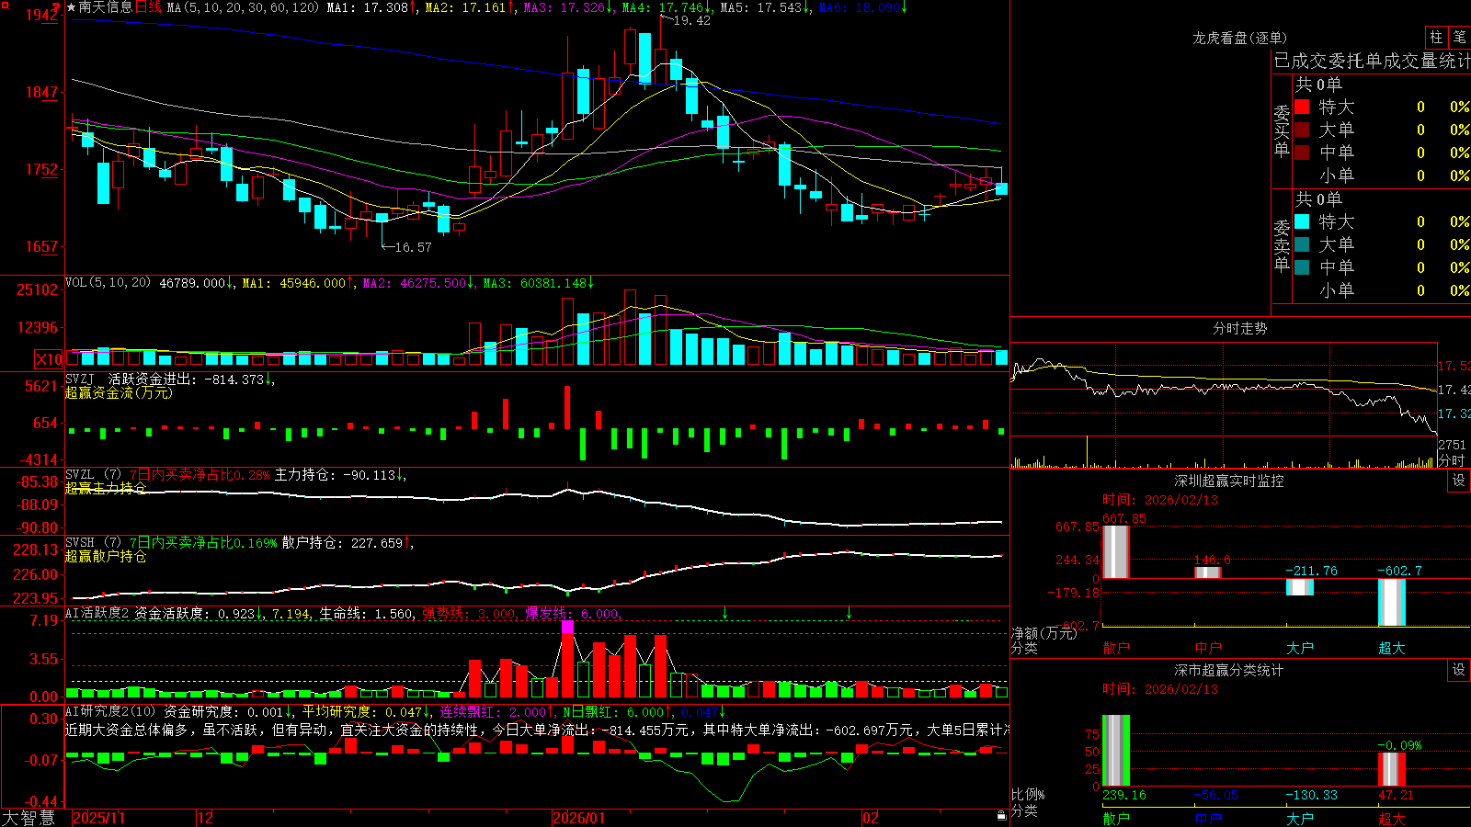Click 散户 bar in 深市超赢分类统计
The height and width of the screenshot is (827, 1471).
point(1116,751)
